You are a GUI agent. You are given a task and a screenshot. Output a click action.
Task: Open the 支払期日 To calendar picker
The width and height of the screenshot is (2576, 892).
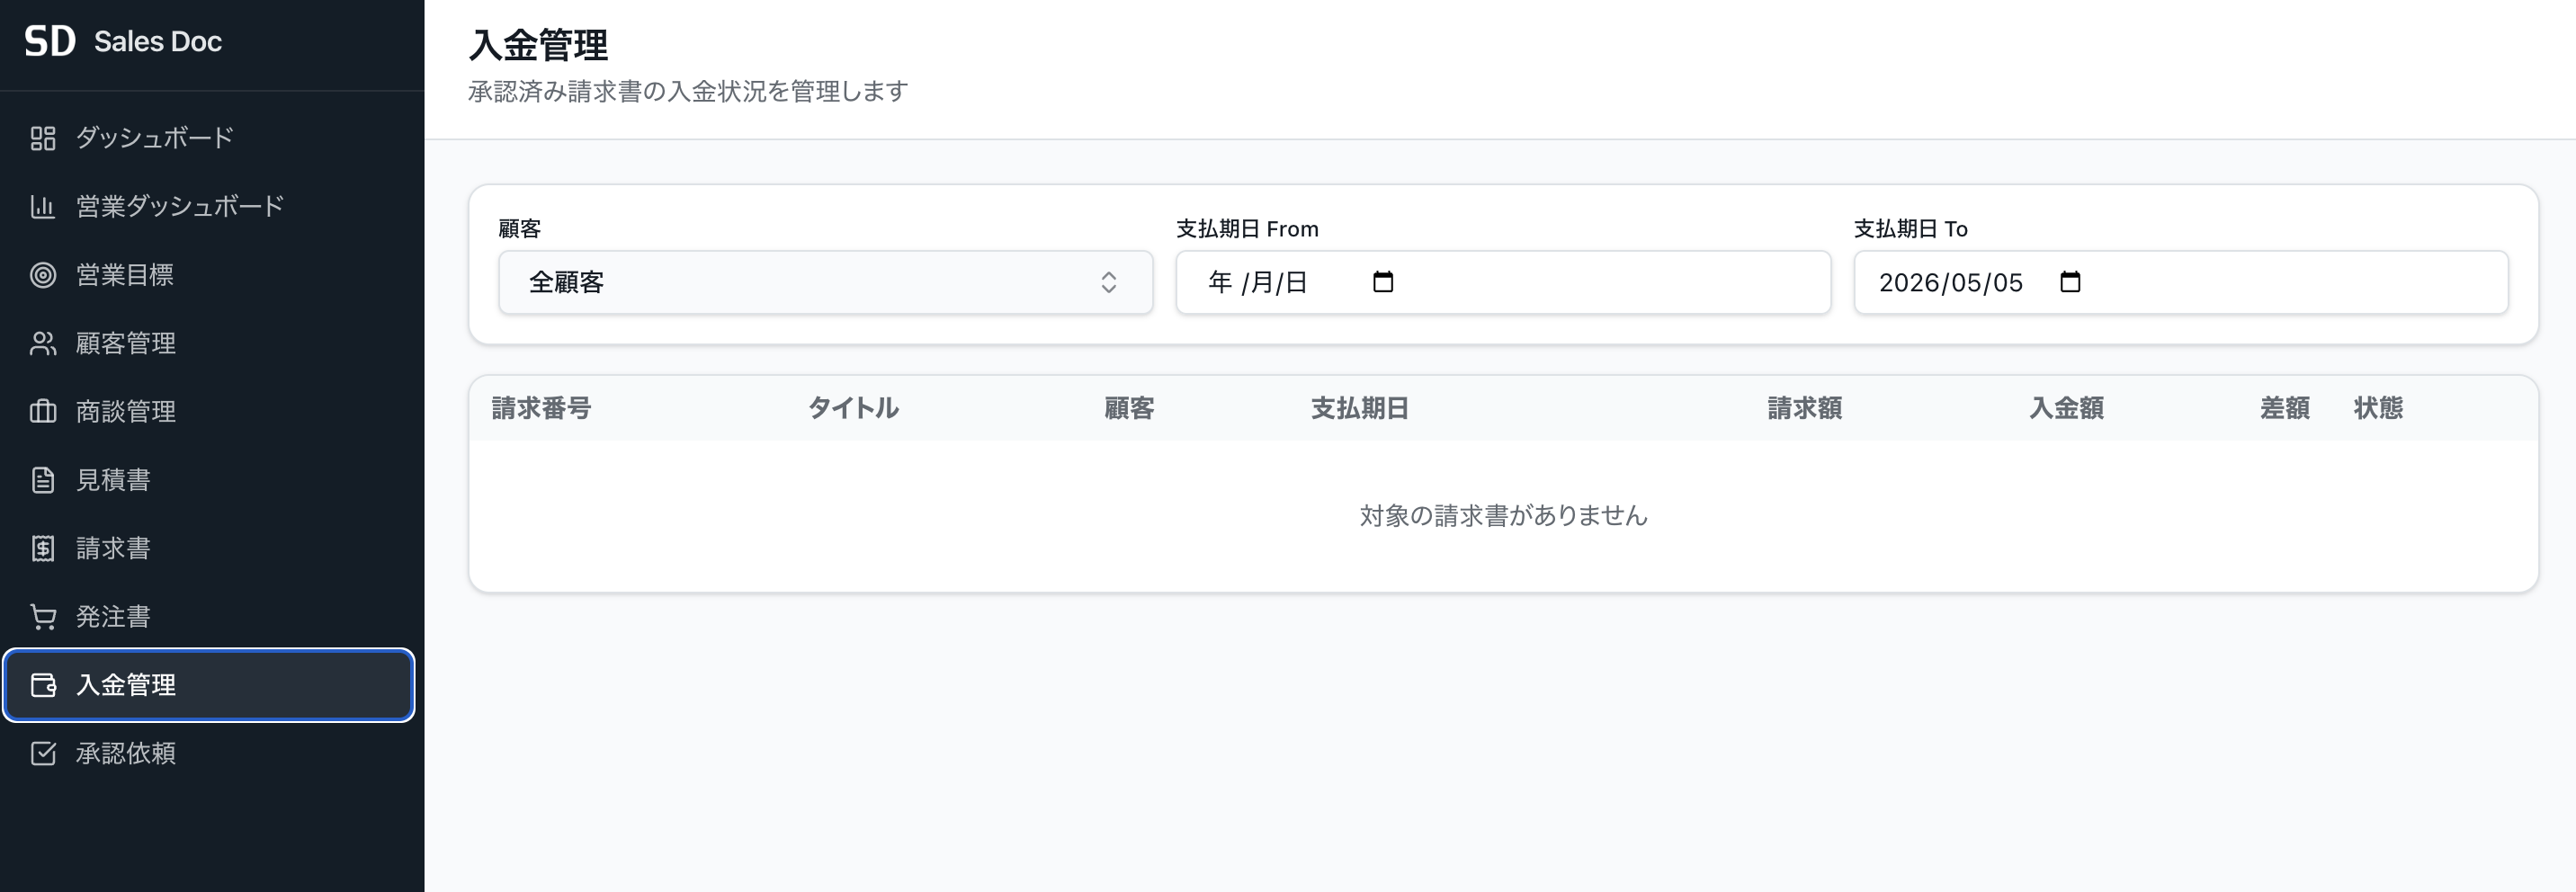click(x=2070, y=282)
